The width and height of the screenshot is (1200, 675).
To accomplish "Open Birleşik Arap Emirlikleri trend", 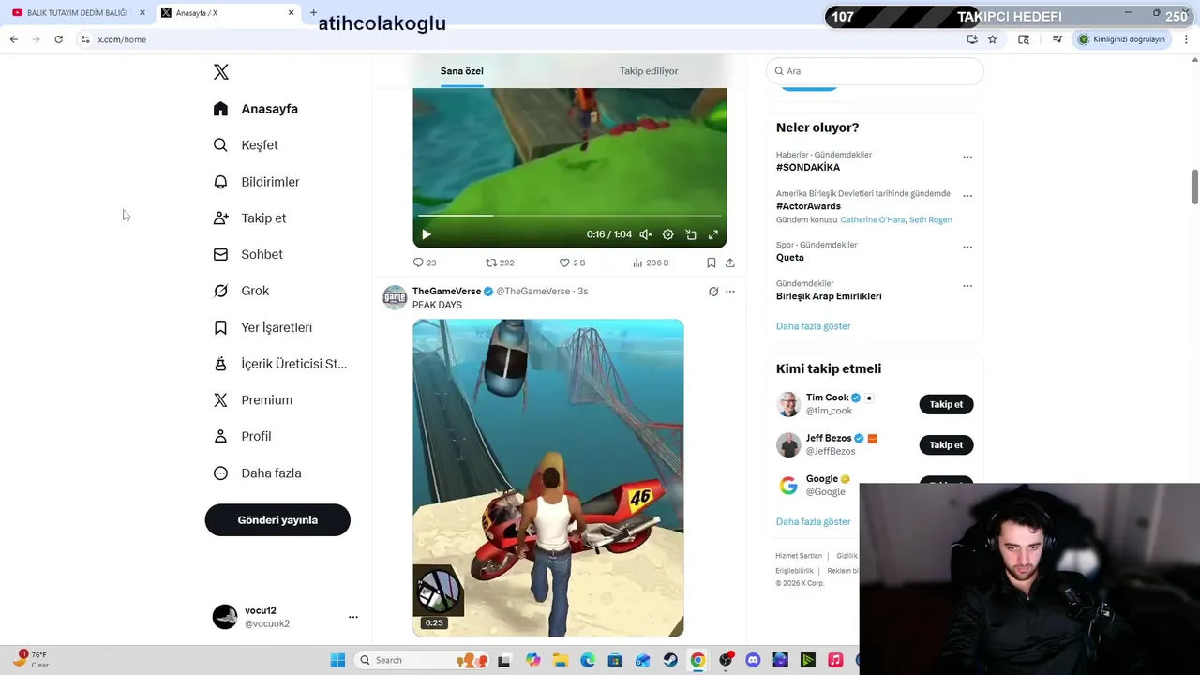I will (x=829, y=296).
